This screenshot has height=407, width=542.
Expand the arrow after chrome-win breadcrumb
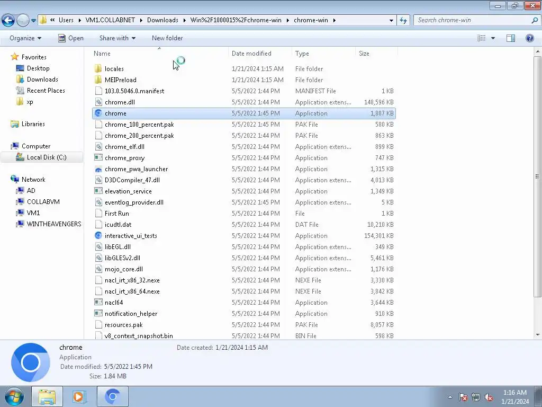(x=335, y=20)
